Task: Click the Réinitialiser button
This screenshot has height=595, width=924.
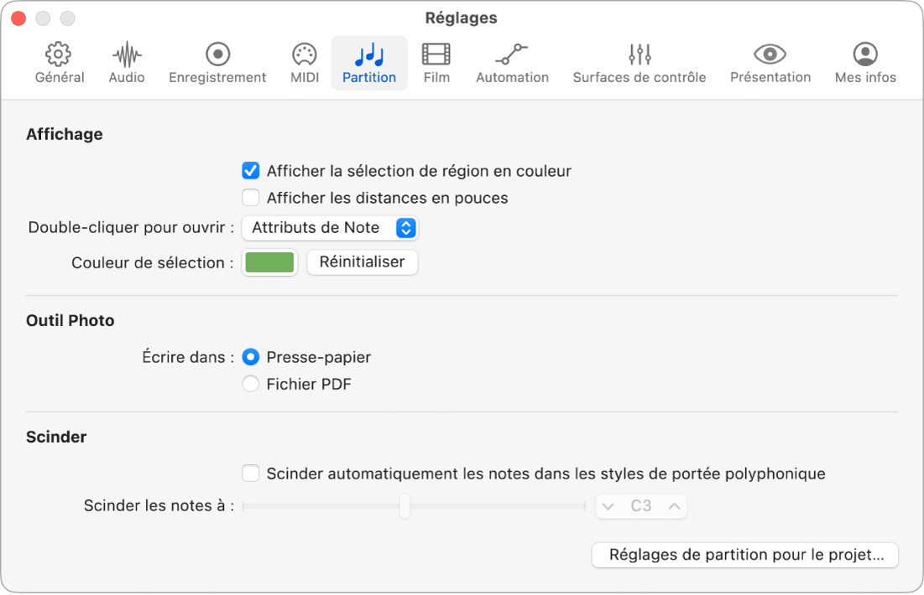Action: pos(362,262)
